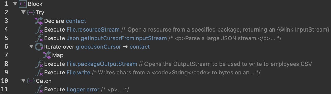Collapse the Try step arrow
This screenshot has width=331, height=94.
(23, 12)
